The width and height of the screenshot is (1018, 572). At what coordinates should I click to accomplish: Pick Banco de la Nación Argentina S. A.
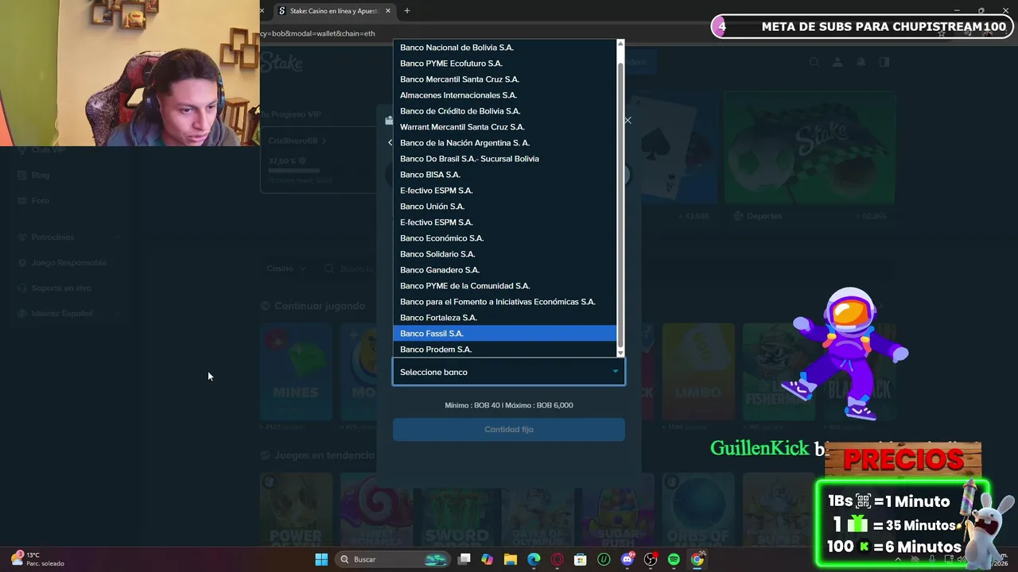504,143
